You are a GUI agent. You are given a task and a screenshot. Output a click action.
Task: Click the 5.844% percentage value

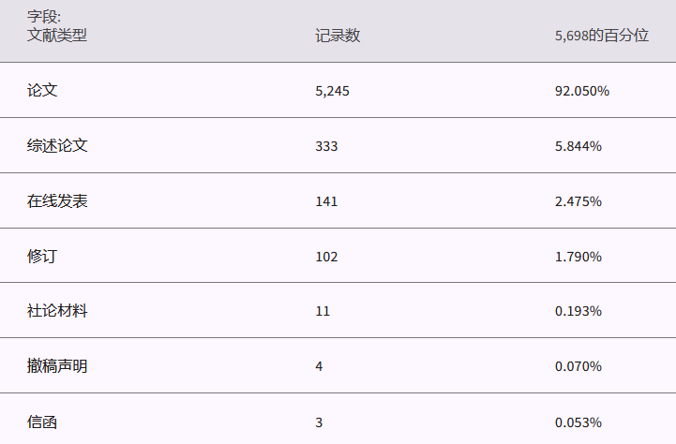pos(578,146)
